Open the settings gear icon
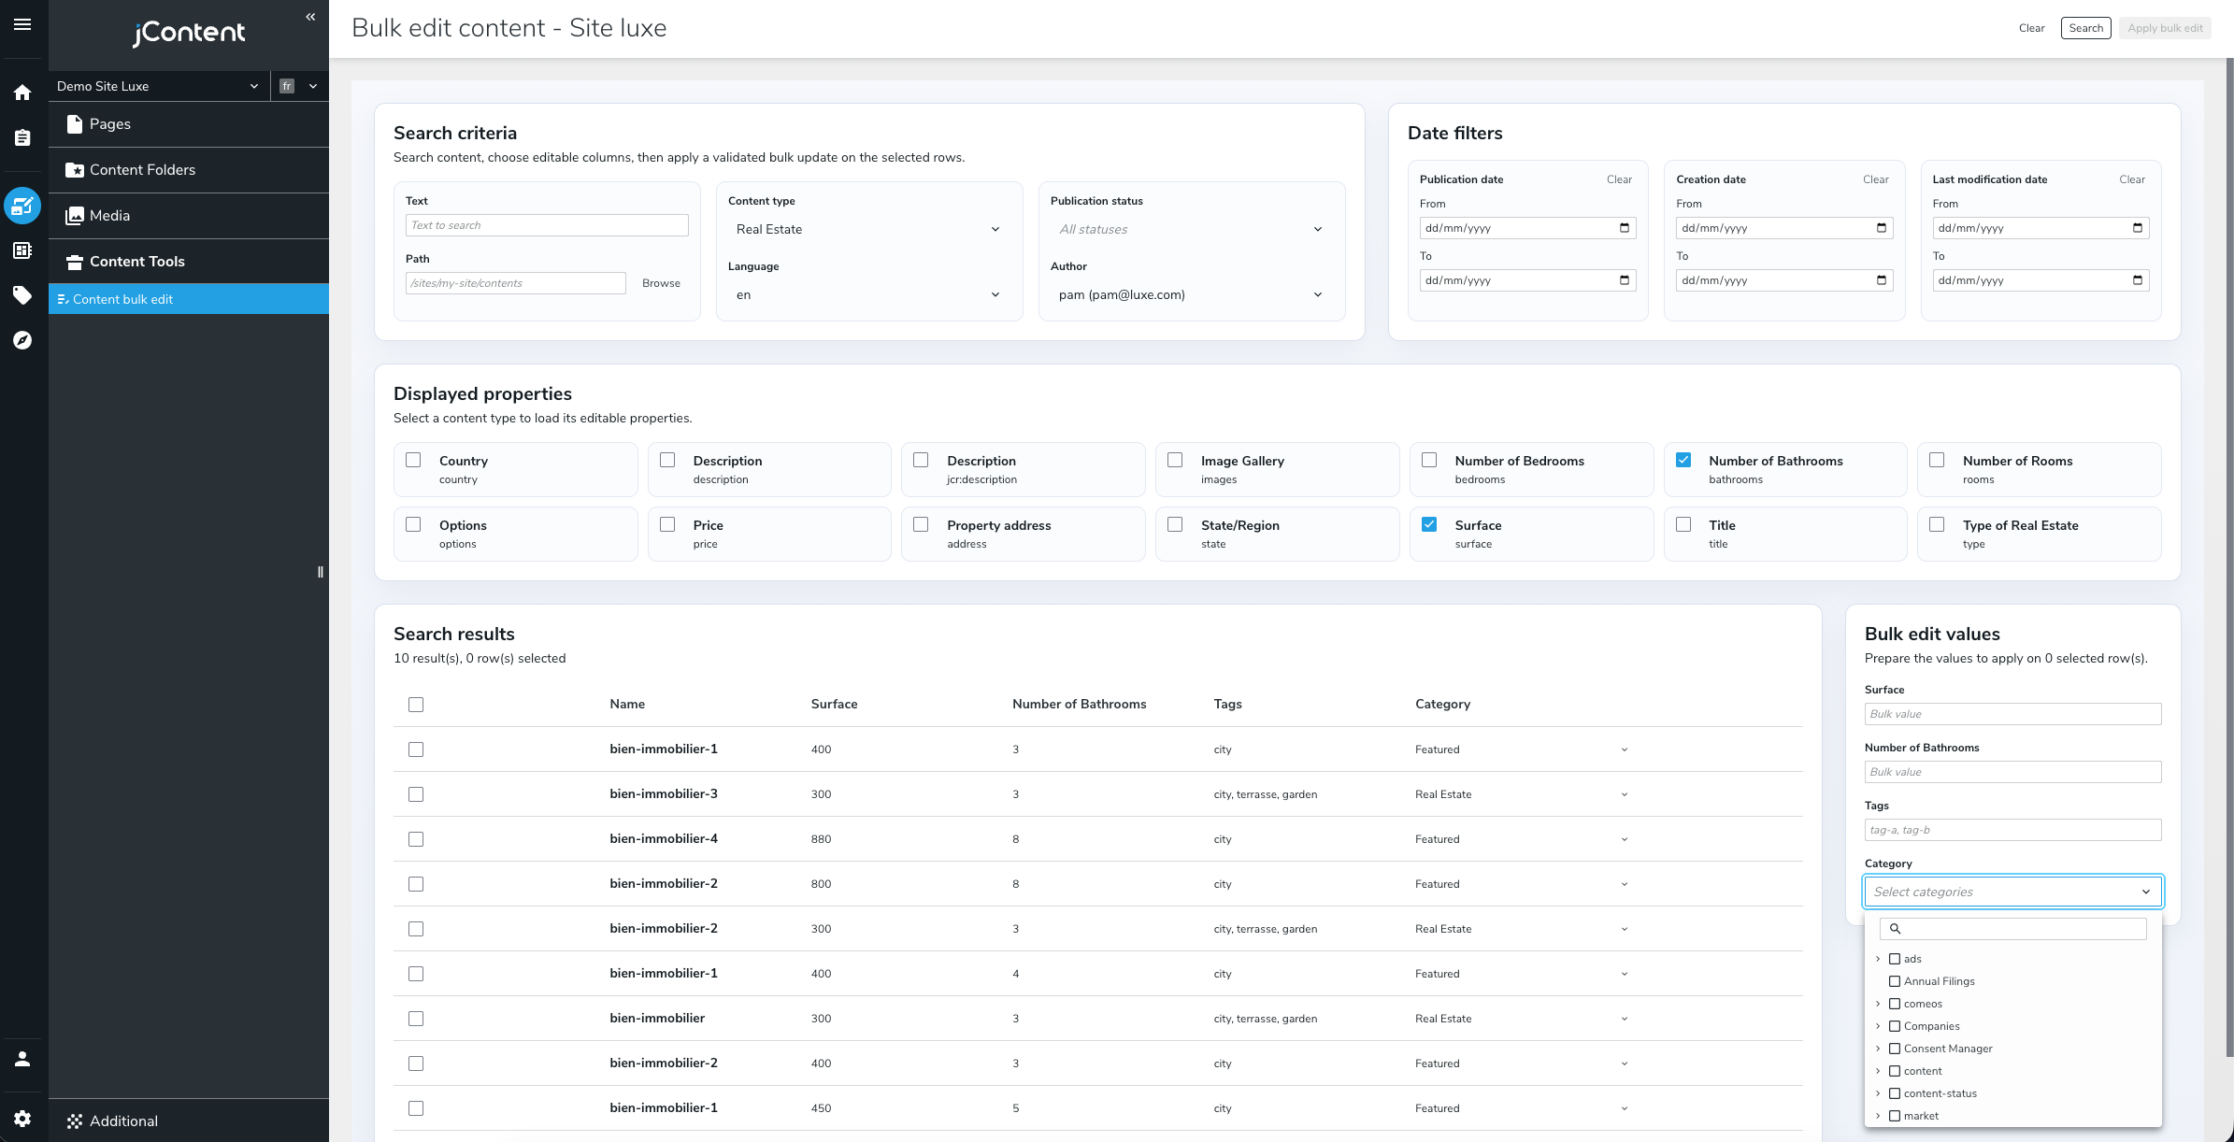This screenshot has width=2234, height=1142. [x=22, y=1119]
